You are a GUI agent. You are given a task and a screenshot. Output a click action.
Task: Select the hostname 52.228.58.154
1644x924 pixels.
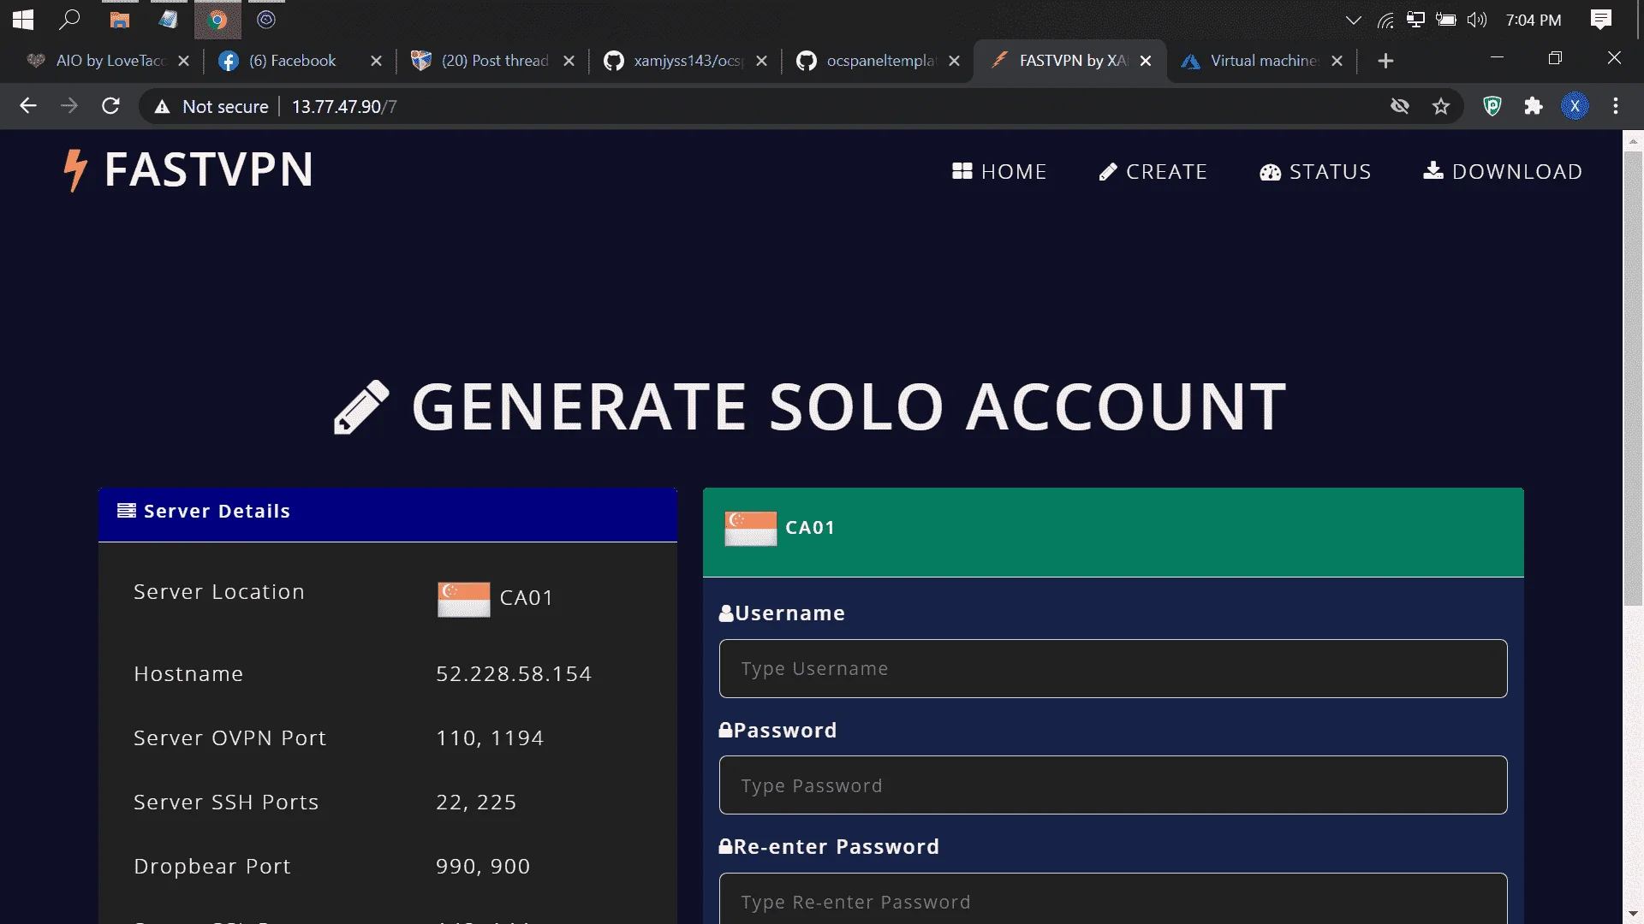514,674
